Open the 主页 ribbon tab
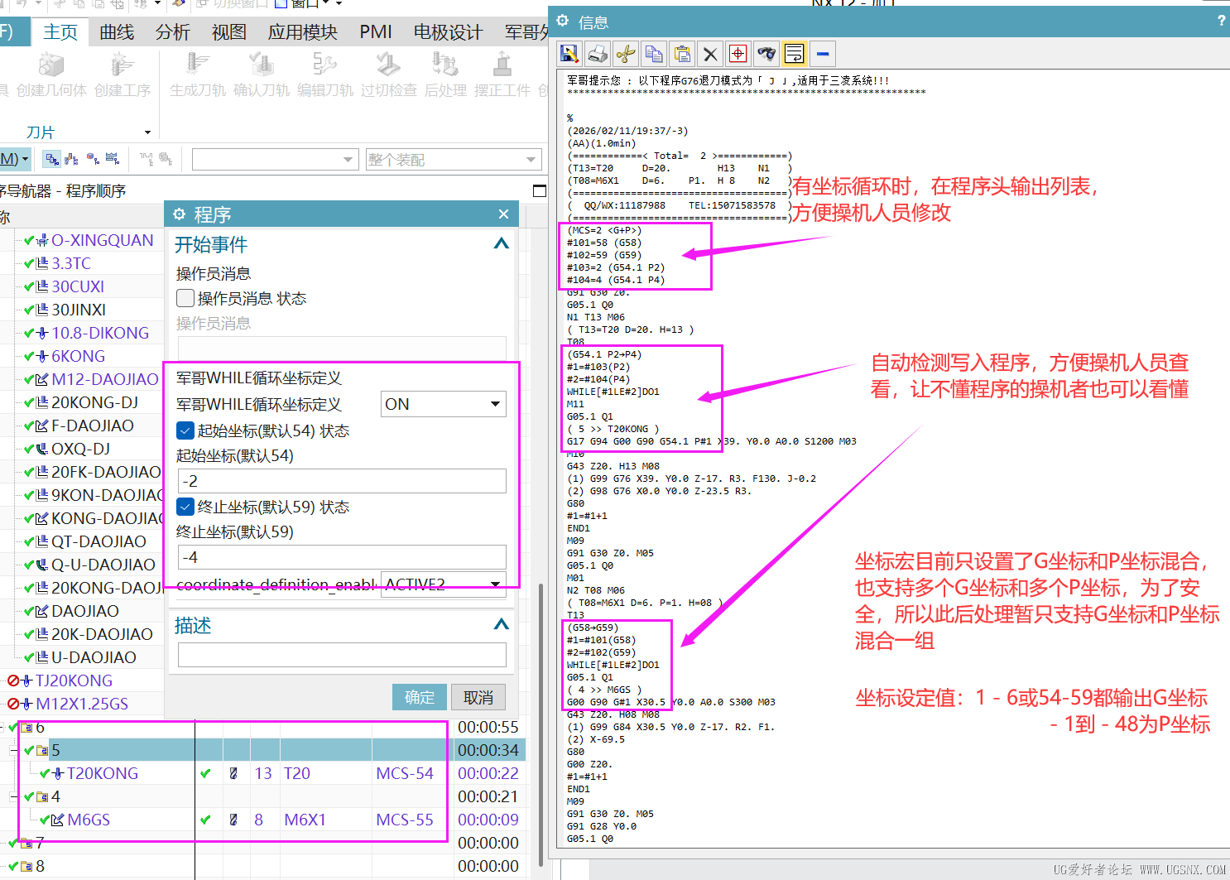The width and height of the screenshot is (1230, 880). (x=60, y=32)
